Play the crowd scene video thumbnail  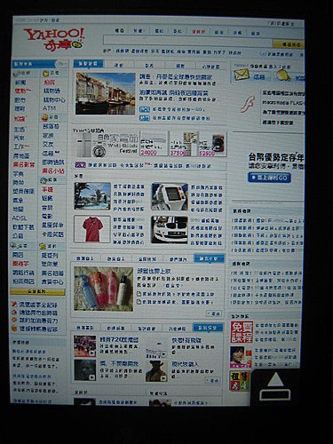(85, 345)
